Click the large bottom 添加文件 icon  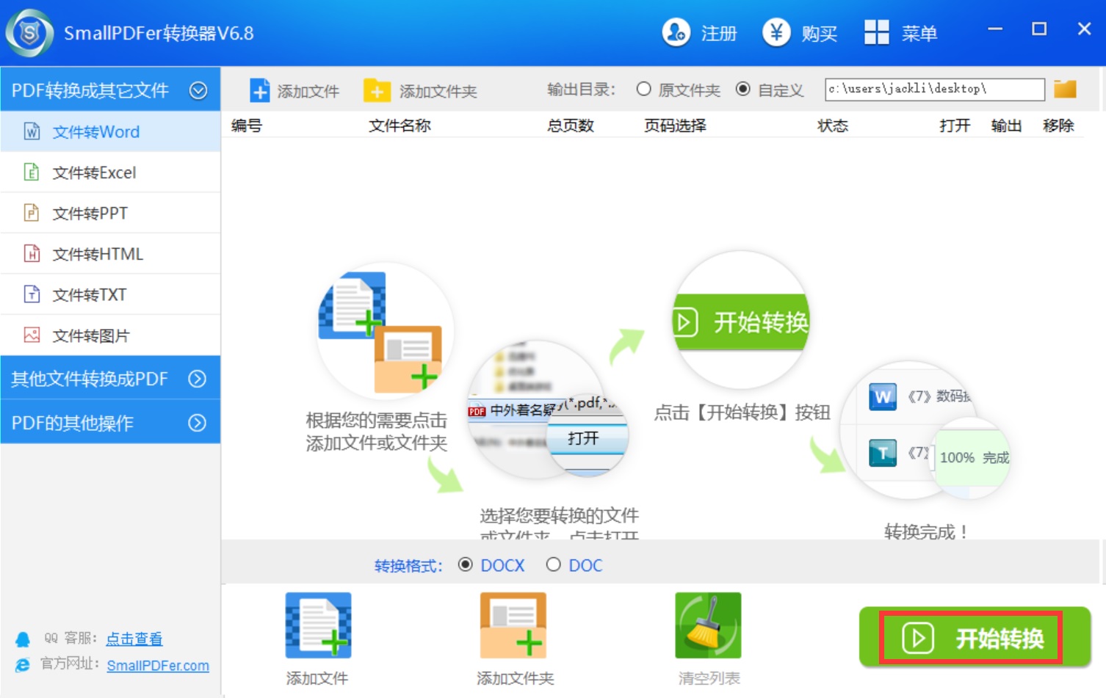318,625
